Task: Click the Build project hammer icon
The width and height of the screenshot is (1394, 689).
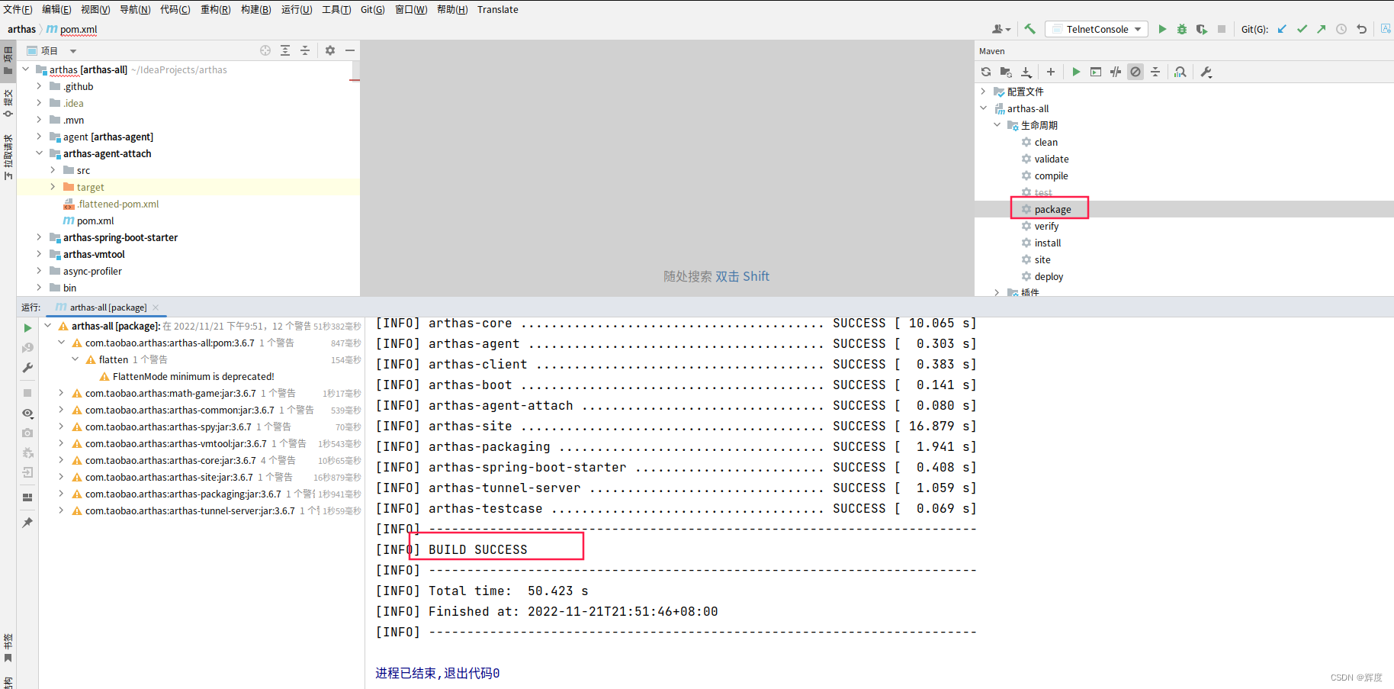Action: coord(1029,29)
